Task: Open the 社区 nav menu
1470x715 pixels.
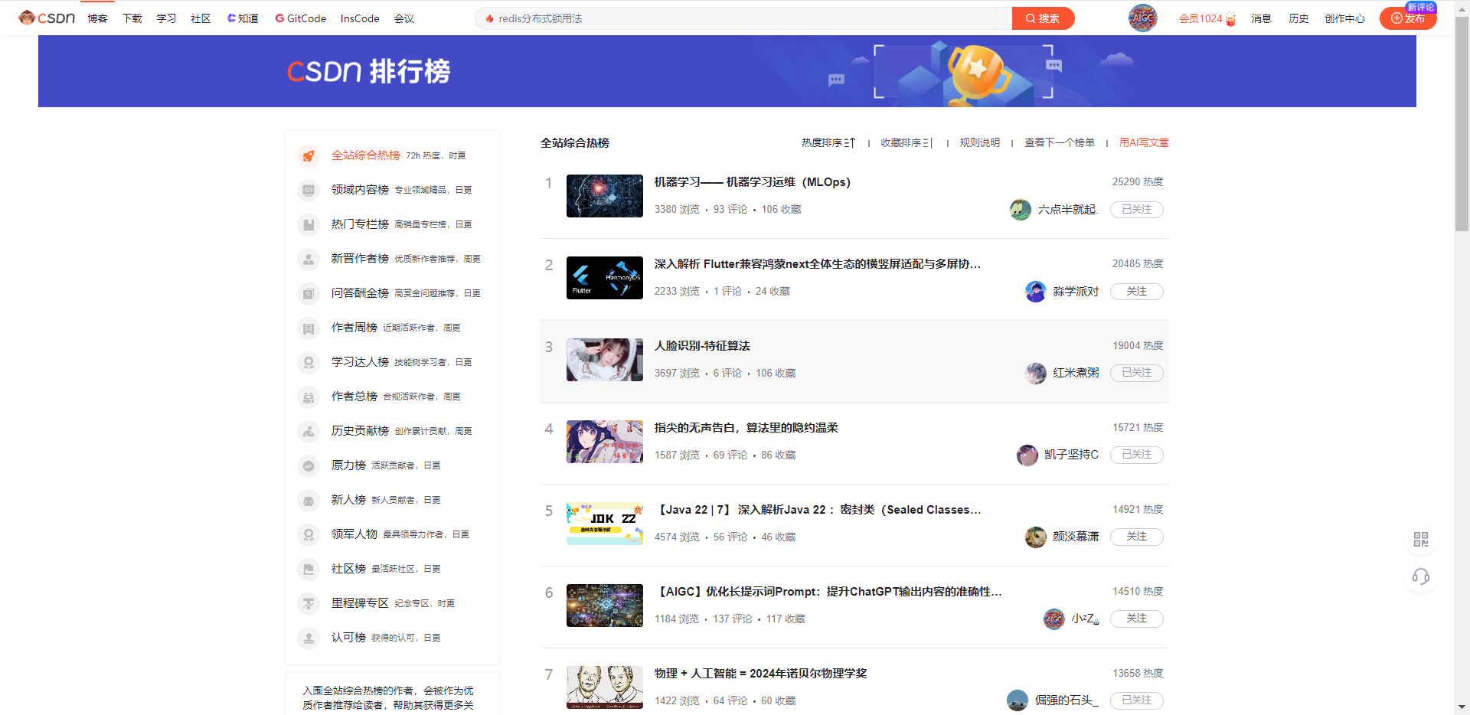Action: coord(201,18)
